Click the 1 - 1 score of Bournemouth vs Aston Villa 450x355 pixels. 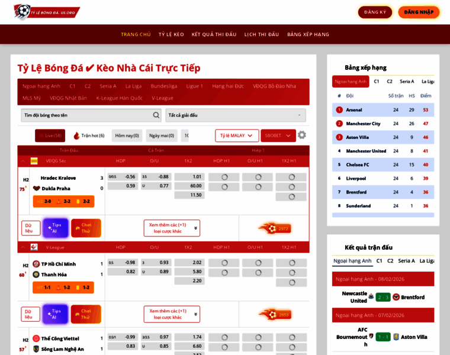(383, 337)
